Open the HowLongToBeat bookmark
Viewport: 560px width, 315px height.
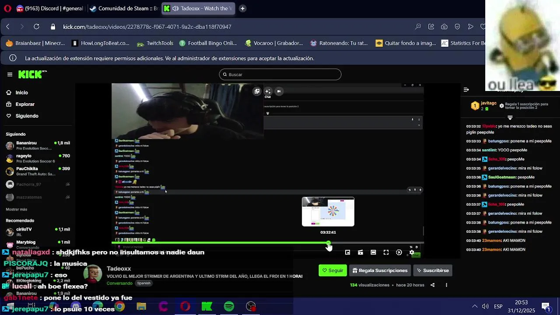[101, 43]
